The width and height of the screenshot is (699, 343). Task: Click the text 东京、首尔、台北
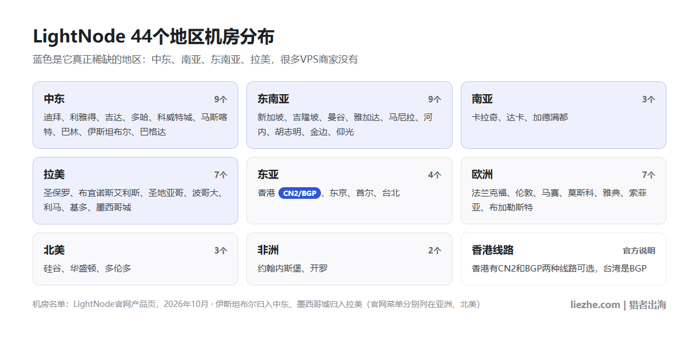coord(365,193)
